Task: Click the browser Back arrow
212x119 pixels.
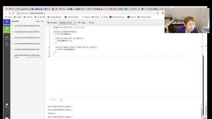Action: (6, 13)
